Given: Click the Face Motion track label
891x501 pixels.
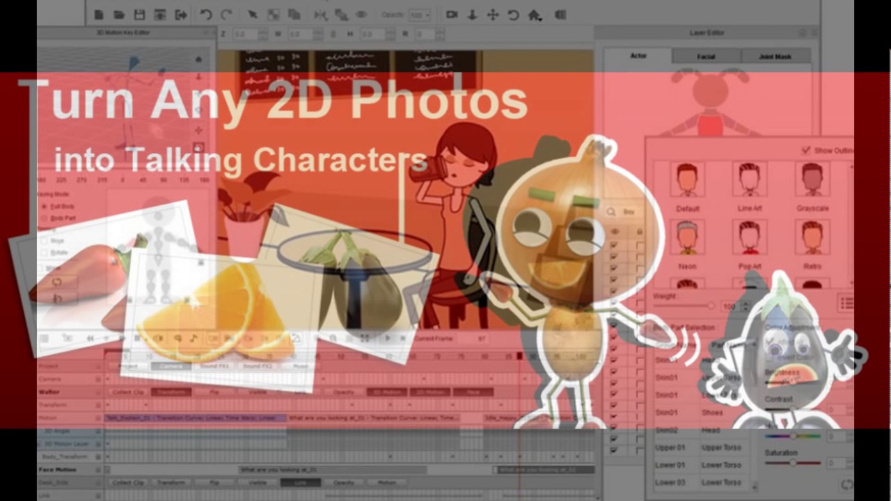Looking at the screenshot, I should pyautogui.click(x=57, y=470).
